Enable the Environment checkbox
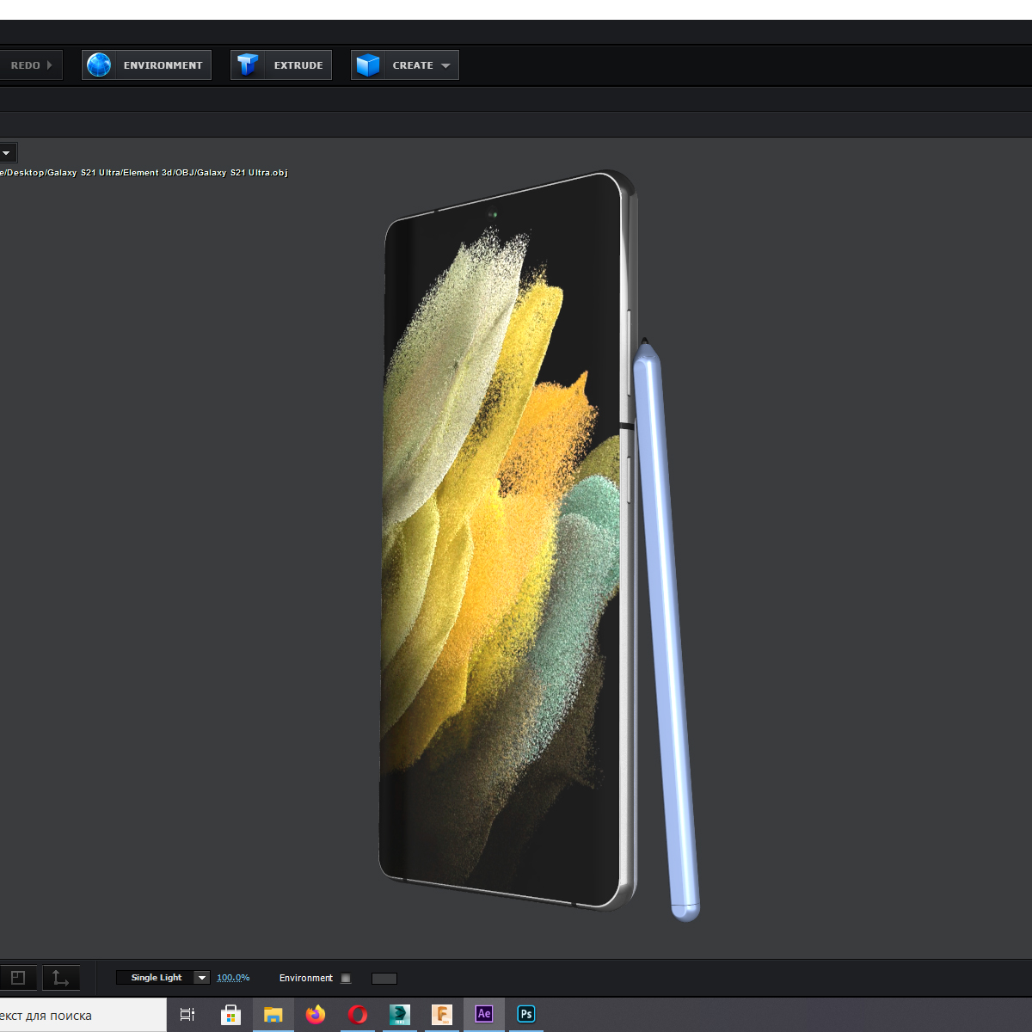The width and height of the screenshot is (1032, 1032). coord(346,979)
